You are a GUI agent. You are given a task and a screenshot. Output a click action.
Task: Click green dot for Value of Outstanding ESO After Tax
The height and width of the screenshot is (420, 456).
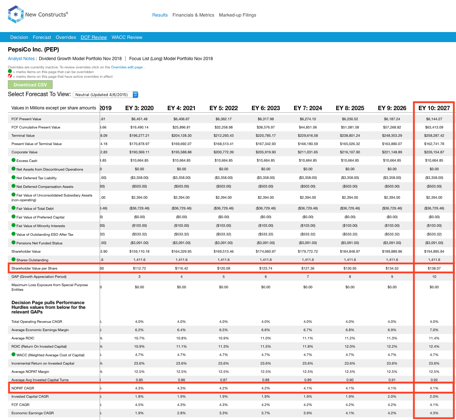click(14, 234)
